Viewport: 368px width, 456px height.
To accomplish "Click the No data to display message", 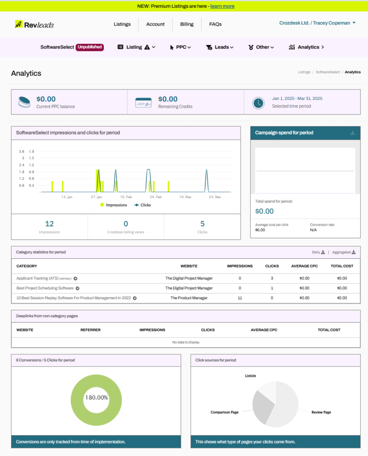I will (x=186, y=342).
